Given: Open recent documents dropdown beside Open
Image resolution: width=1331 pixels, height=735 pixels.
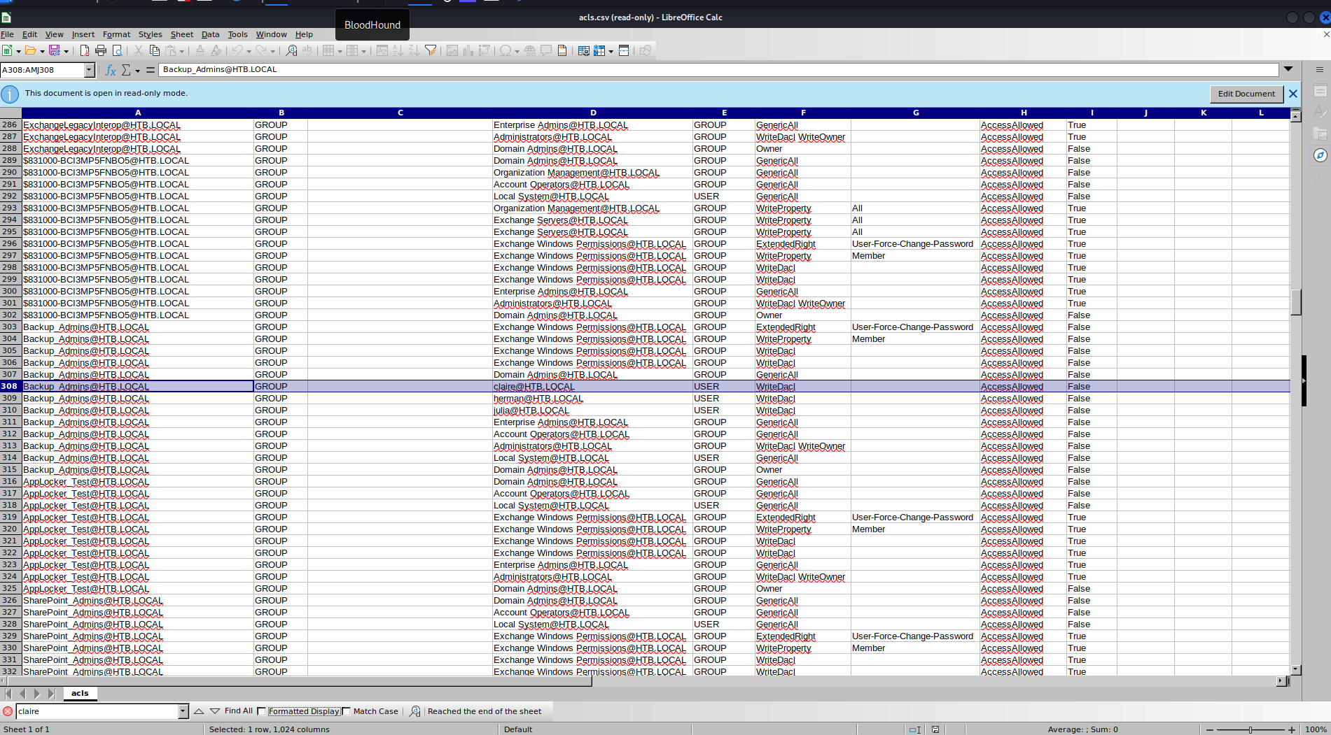Looking at the screenshot, I should (x=42, y=51).
